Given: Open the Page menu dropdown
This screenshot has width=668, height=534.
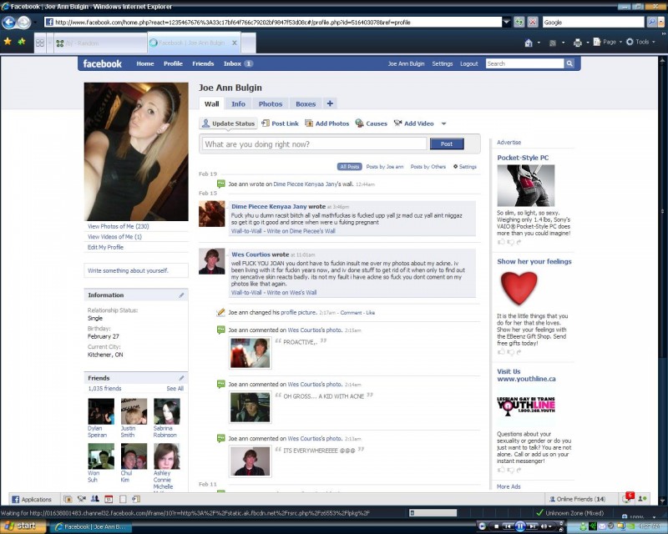Looking at the screenshot, I should 608,42.
